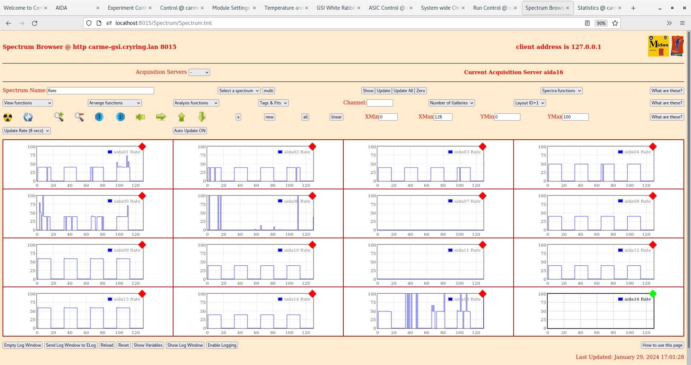Click the XMax input field
This screenshot has width=691, height=365.
[443, 117]
